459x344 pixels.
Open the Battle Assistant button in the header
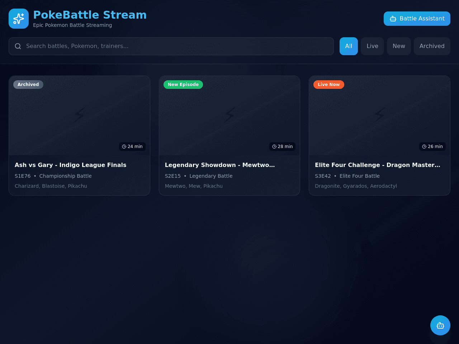coord(417,19)
